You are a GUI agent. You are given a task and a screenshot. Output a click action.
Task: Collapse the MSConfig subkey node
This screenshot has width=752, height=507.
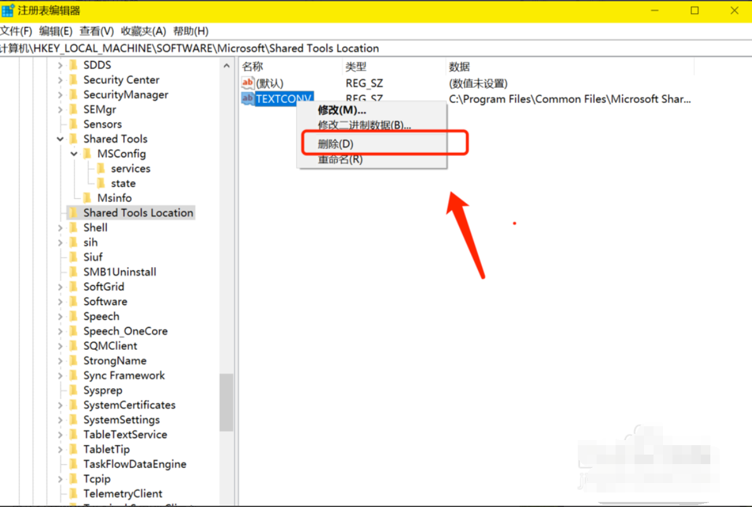74,154
